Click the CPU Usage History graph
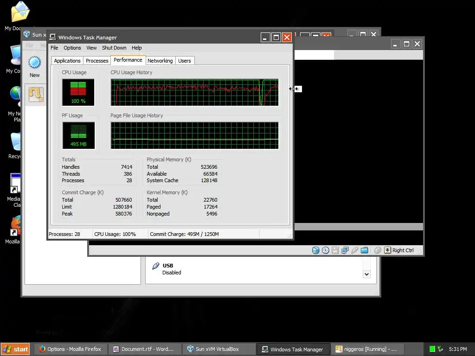This screenshot has height=356, width=475. [x=194, y=92]
